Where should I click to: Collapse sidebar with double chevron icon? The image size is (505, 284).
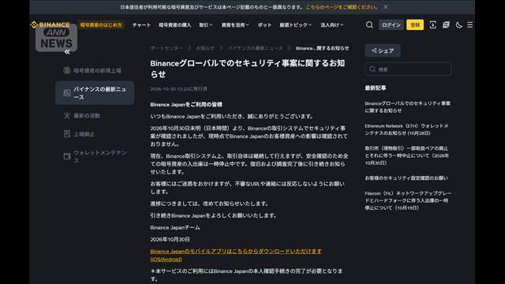(x=67, y=52)
